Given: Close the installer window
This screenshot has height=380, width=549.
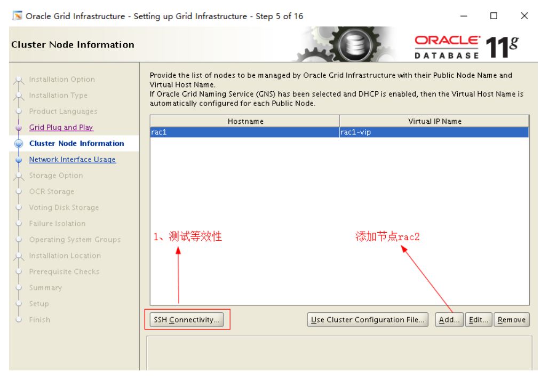Looking at the screenshot, I should click(x=524, y=16).
